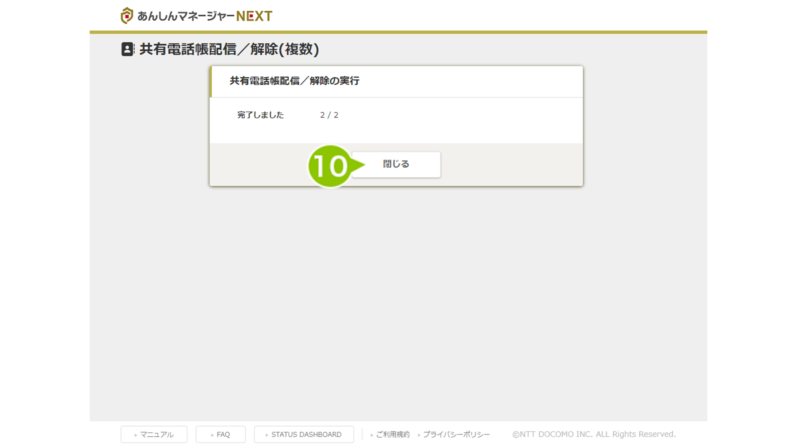Open the プライバシーポリシー link
797x448 pixels.
(456, 435)
